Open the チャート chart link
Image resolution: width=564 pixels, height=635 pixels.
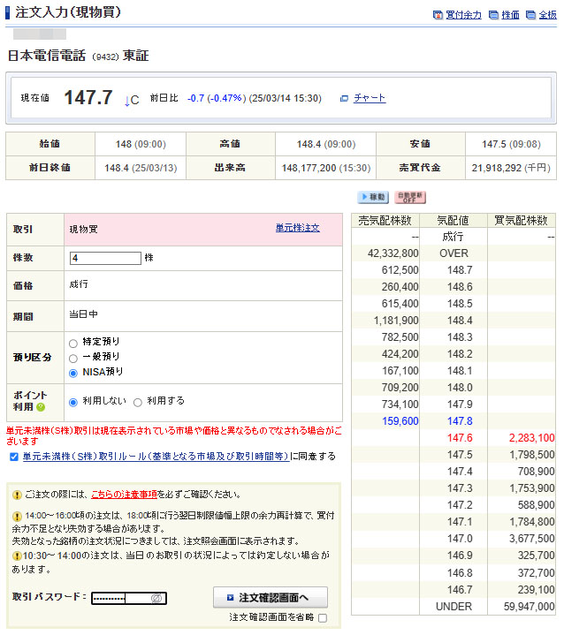[369, 98]
